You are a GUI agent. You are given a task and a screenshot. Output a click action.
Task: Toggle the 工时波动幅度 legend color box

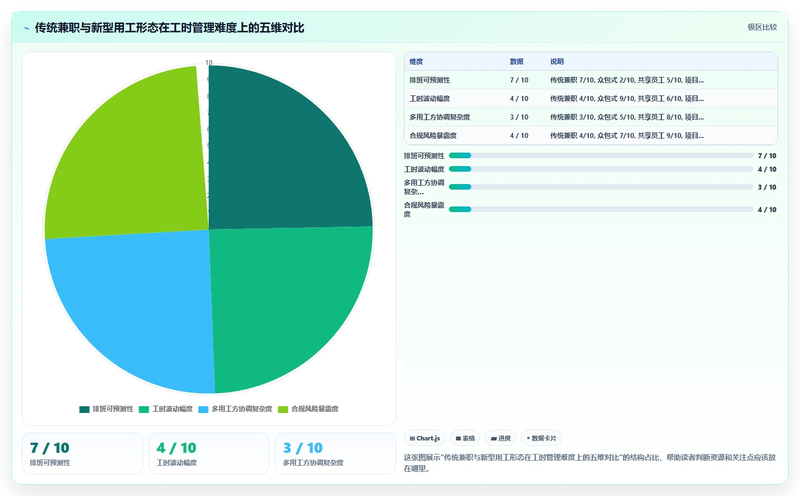(x=144, y=409)
